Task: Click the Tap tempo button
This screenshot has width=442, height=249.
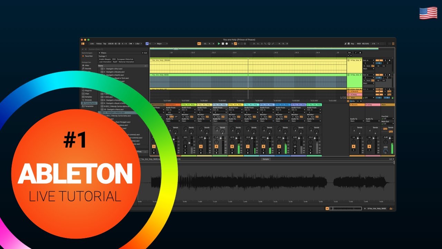Action: tap(105, 44)
